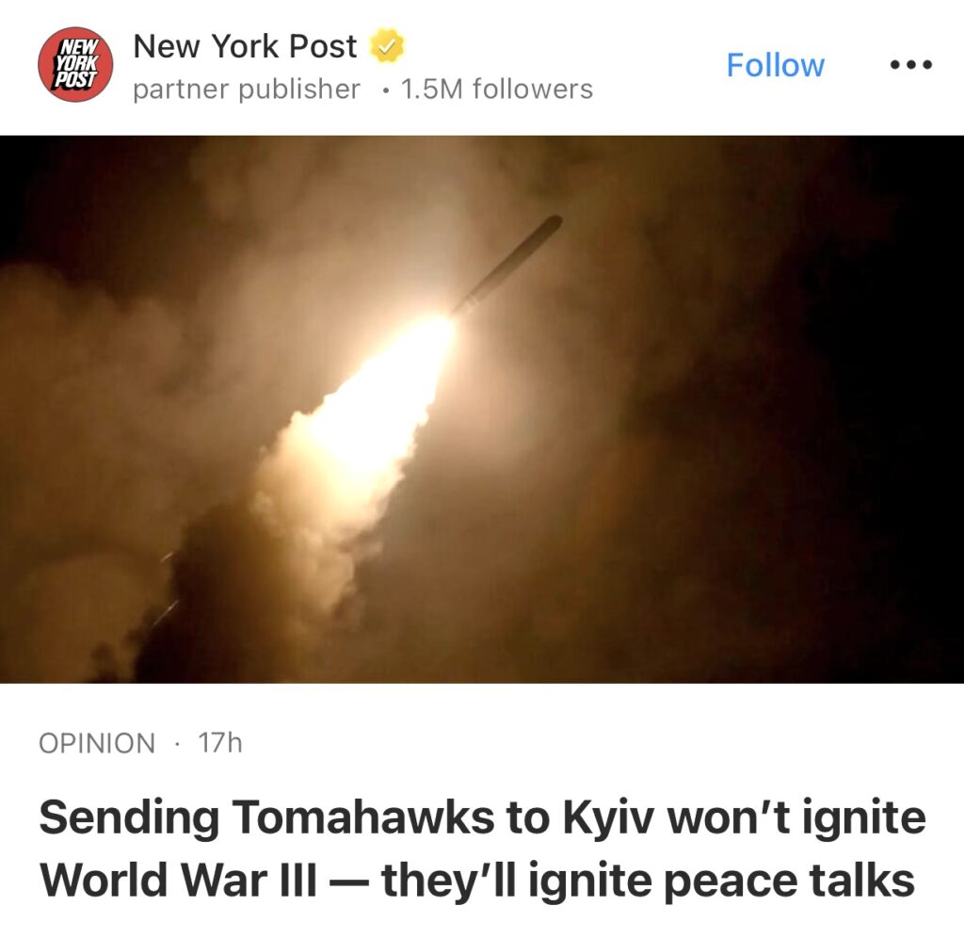The height and width of the screenshot is (938, 964).
Task: View the 1.5M followers count
Action: point(497,89)
